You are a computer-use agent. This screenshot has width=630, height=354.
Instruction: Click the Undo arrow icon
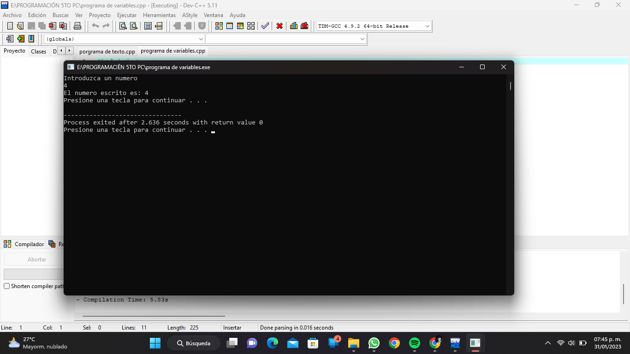[95, 26]
